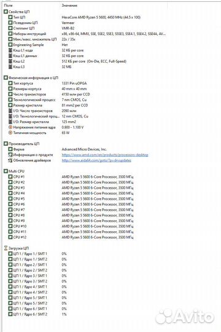Click the Advanced Micro Devices, Inc. value
The width and height of the screenshot is (221, 332).
pyautogui.click(x=84, y=149)
